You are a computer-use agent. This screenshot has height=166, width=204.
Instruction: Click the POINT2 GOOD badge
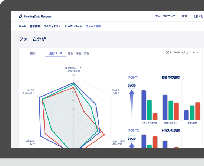[x=132, y=139]
